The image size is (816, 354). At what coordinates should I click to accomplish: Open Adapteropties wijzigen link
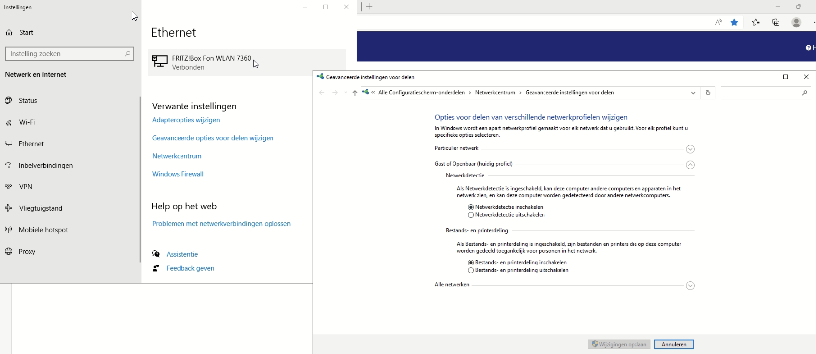pyautogui.click(x=186, y=120)
